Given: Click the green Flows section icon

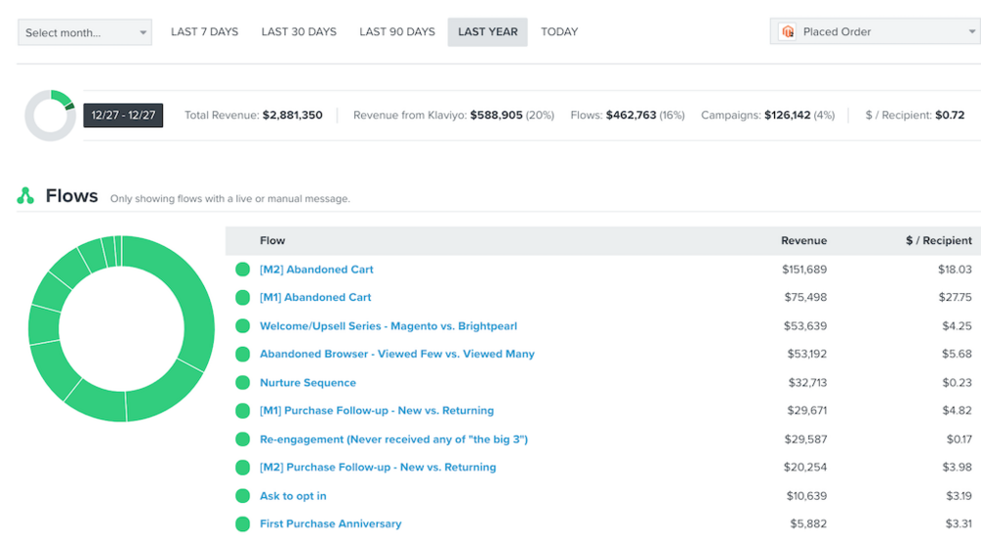Looking at the screenshot, I should click(x=25, y=196).
